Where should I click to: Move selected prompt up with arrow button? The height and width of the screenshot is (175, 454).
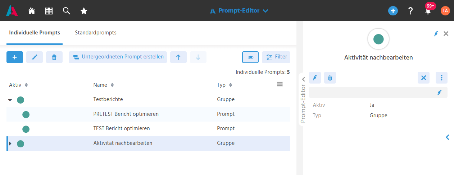pos(178,57)
